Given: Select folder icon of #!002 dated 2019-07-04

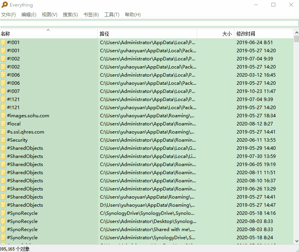Looking at the screenshot, I should tap(3, 58).
